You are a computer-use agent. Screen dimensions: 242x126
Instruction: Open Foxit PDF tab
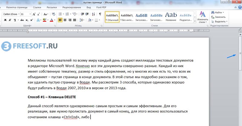click(101, 8)
